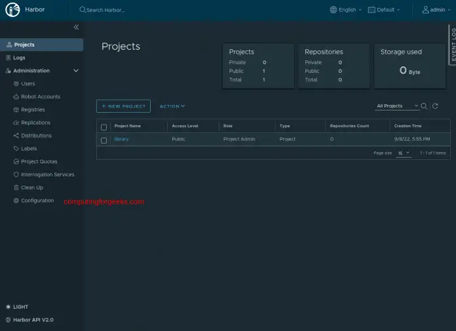Viewport: 456px width, 331px height.
Task: Open the library project link
Action: (121, 139)
